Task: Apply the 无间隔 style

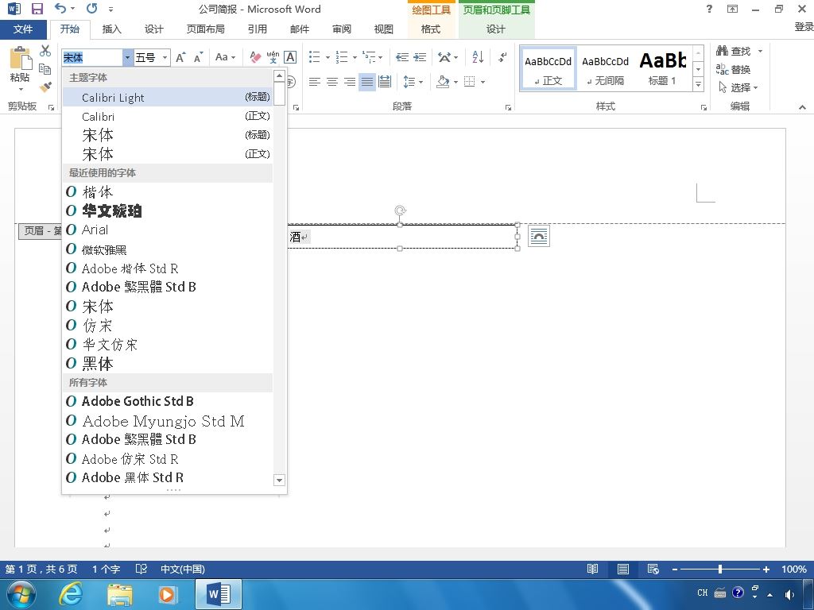Action: (605, 69)
